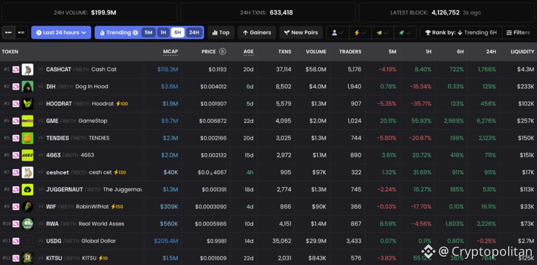This screenshot has width=537, height=265.
Task: Sort by TXNS column header
Action: [285, 52]
